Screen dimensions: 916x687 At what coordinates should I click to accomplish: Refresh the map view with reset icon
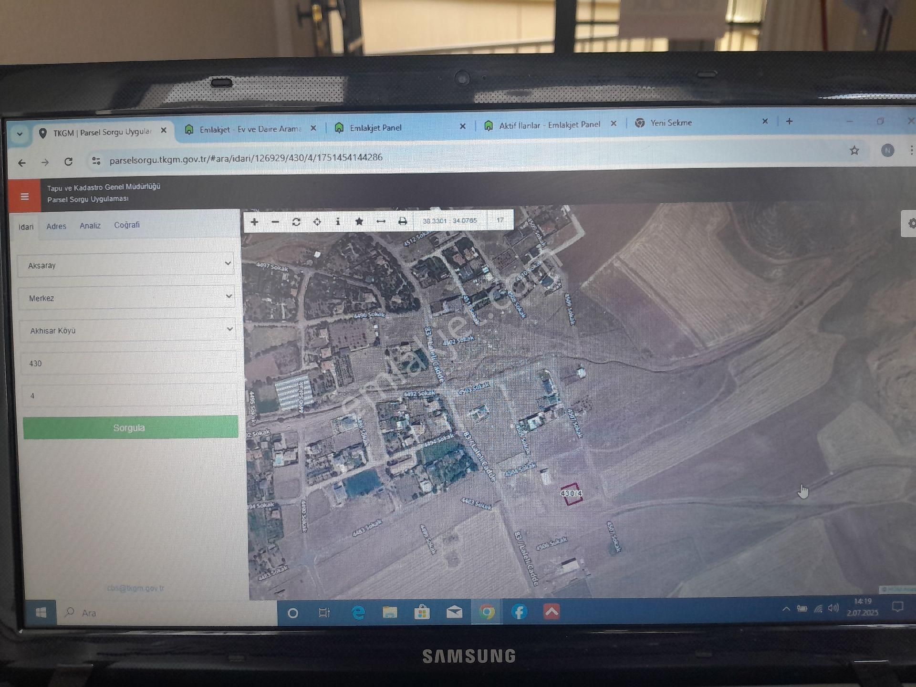[x=296, y=221]
